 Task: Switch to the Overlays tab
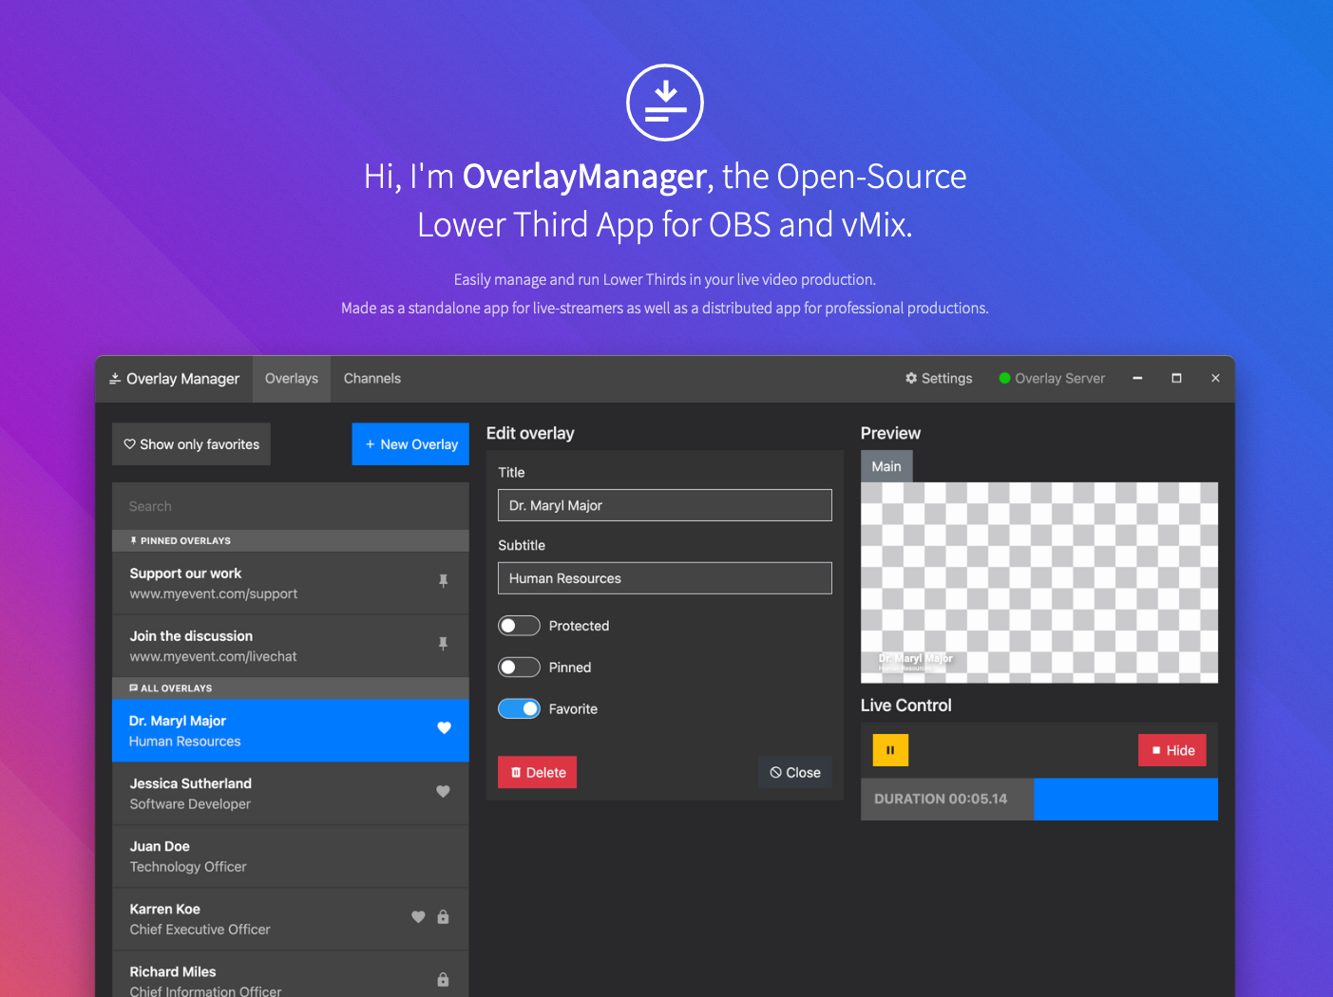point(292,379)
